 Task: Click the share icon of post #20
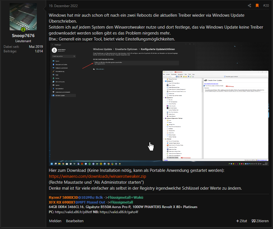[x=249, y=6]
